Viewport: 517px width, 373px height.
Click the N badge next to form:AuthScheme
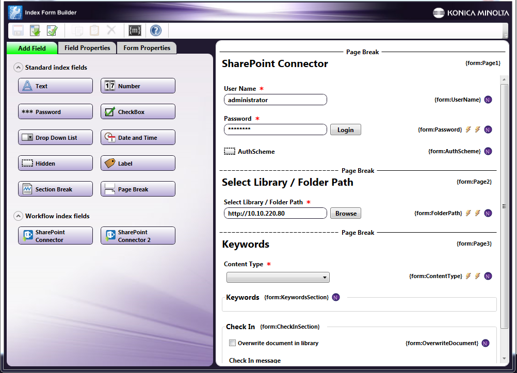(x=488, y=151)
